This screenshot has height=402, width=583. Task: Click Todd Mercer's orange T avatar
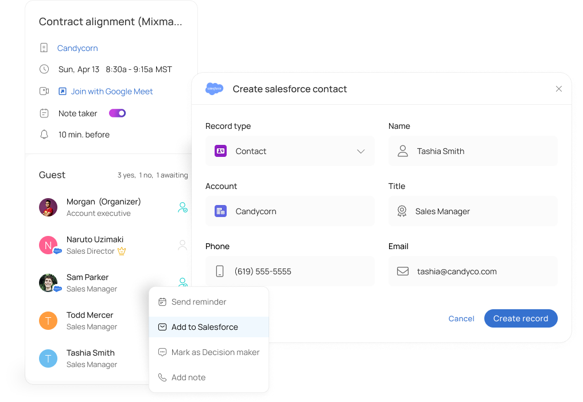pos(48,321)
